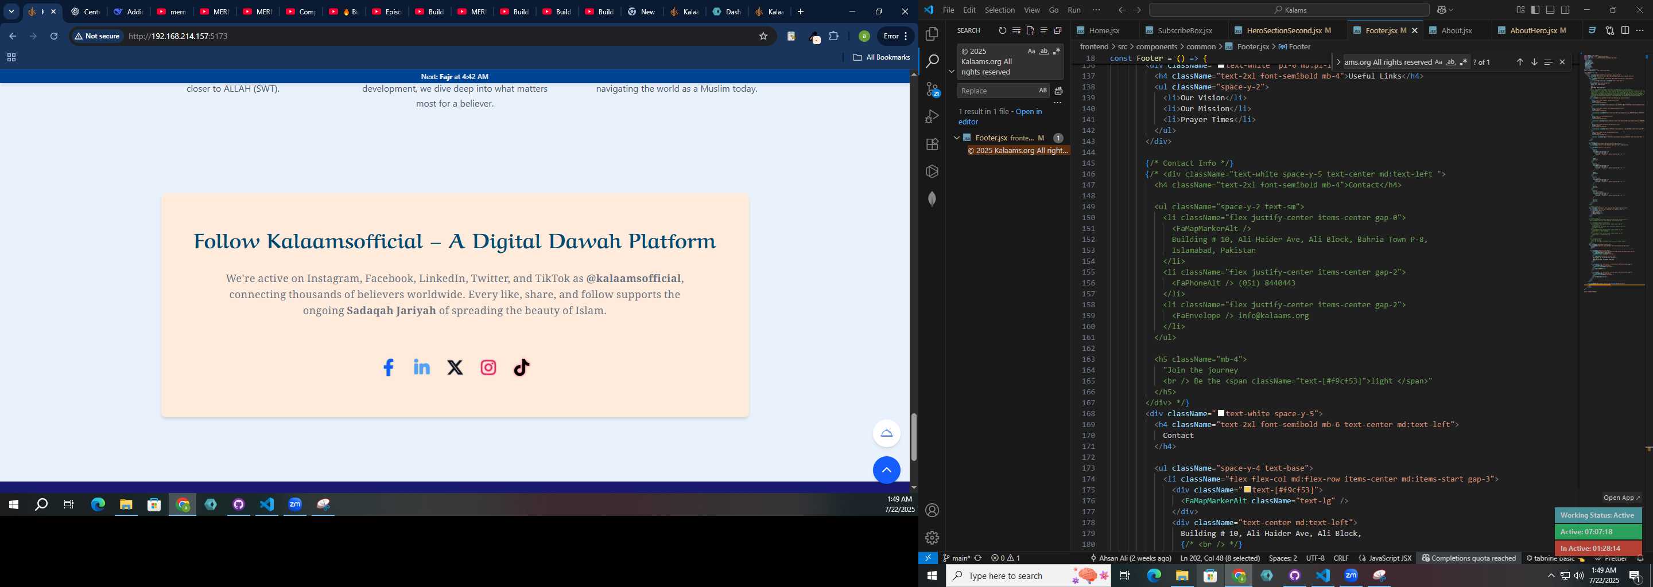Toggle regex option in find widget
The width and height of the screenshot is (1653, 587).
point(1463,62)
